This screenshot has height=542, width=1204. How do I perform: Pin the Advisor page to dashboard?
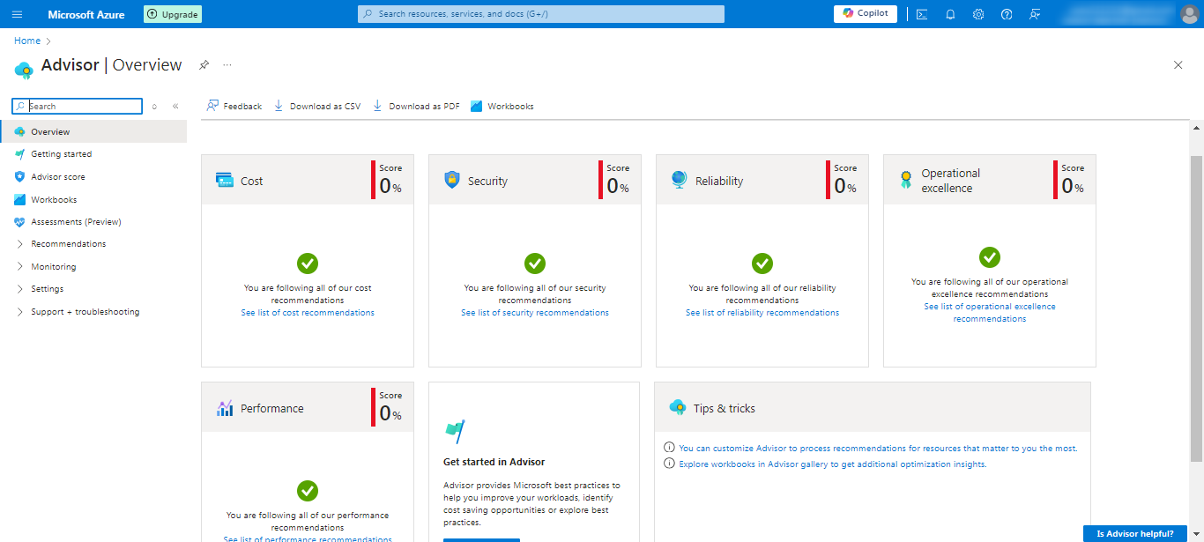pyautogui.click(x=204, y=65)
